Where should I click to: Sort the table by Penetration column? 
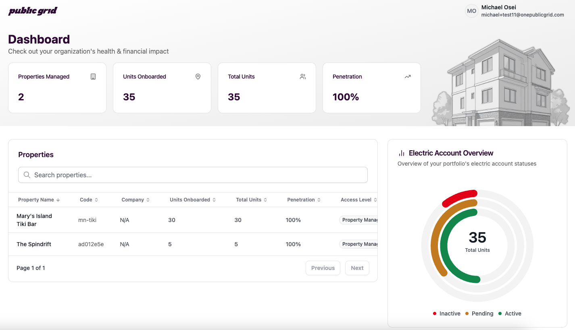point(304,199)
